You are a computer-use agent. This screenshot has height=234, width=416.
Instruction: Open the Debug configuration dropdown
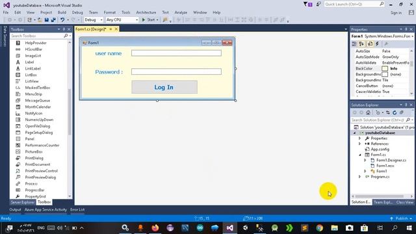94,20
